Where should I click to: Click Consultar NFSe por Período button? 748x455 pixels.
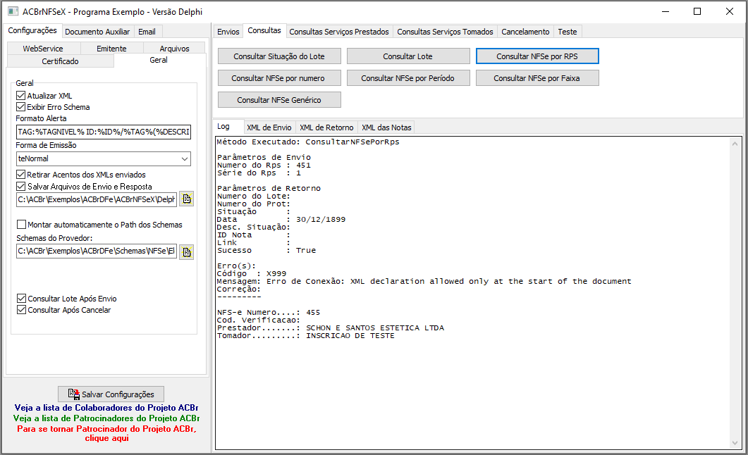(x=408, y=78)
